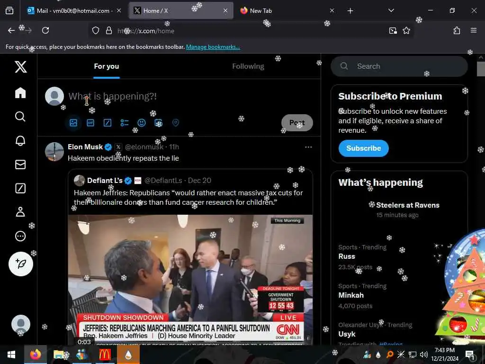Click picture-in-picture icon in address bar
The width and height of the screenshot is (485, 364).
pos(393,31)
